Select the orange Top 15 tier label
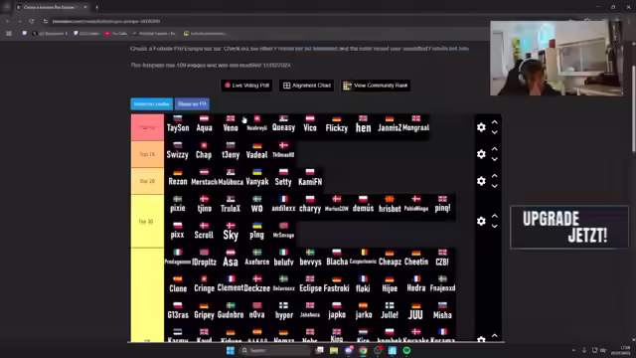This screenshot has height=358, width=636. (x=147, y=154)
